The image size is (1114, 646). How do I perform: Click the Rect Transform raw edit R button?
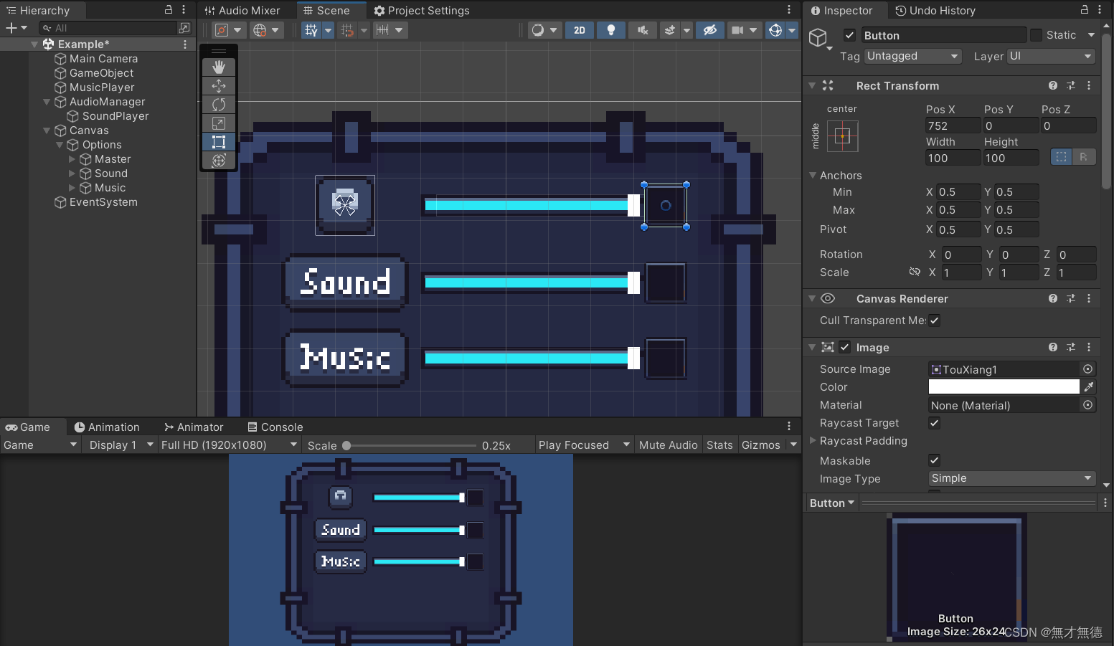(x=1084, y=157)
